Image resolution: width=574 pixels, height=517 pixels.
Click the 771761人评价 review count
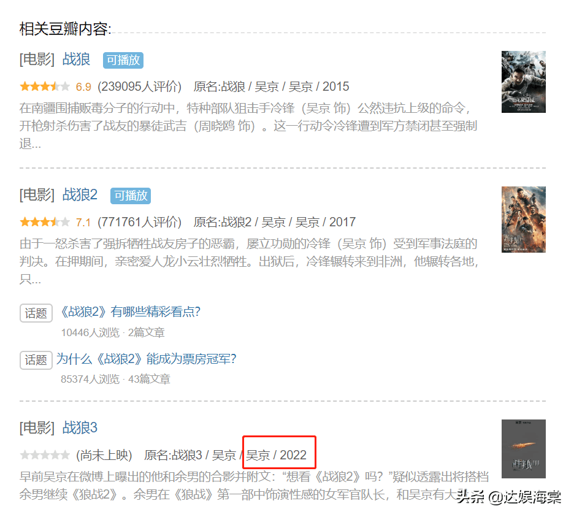pos(139,222)
